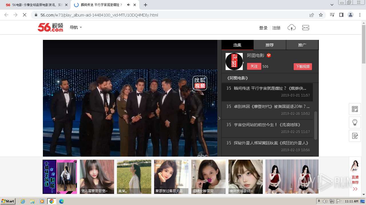Viewport: 366px width, 205px height.
Task: Open thumbnail titled 宠儿需要哥哥宠~
Action: point(97,177)
